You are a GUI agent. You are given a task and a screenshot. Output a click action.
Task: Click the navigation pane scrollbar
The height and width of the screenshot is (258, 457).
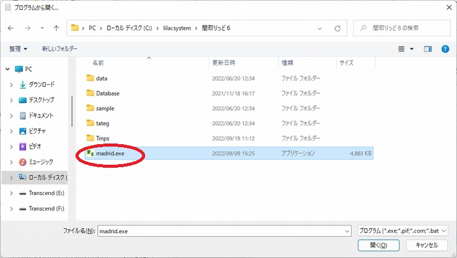click(72, 111)
